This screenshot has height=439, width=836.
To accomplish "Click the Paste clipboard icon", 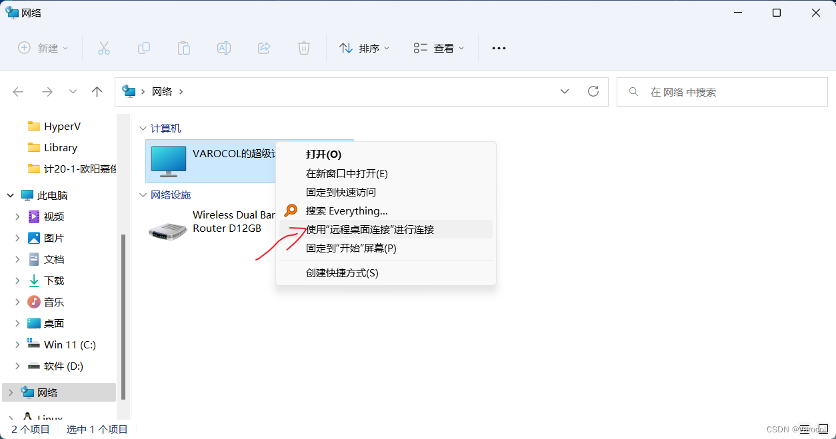I will 183,48.
